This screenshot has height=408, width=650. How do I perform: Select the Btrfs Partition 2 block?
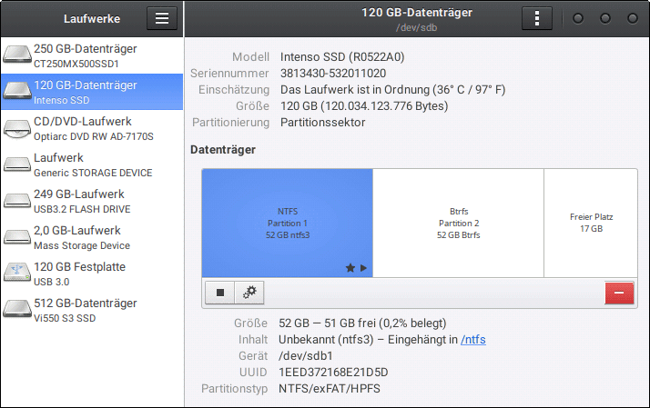[x=459, y=223]
